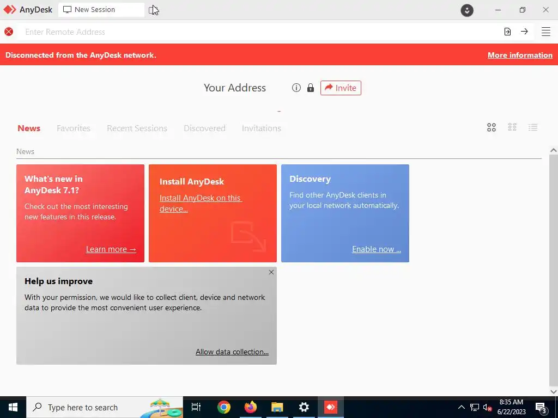558x418 pixels.
Task: Click the lock icon for unattended access
Action: (x=311, y=88)
